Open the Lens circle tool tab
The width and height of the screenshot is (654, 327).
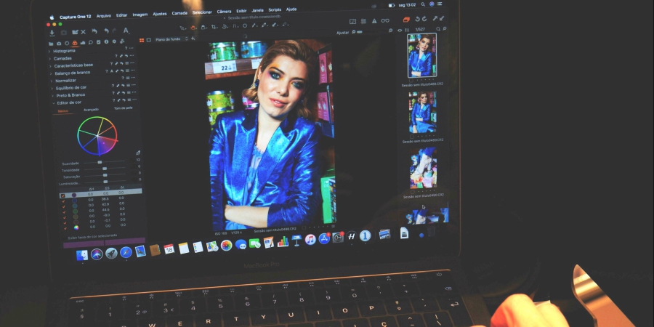tap(67, 43)
